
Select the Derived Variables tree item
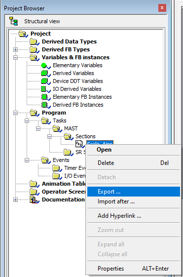tap(73, 73)
